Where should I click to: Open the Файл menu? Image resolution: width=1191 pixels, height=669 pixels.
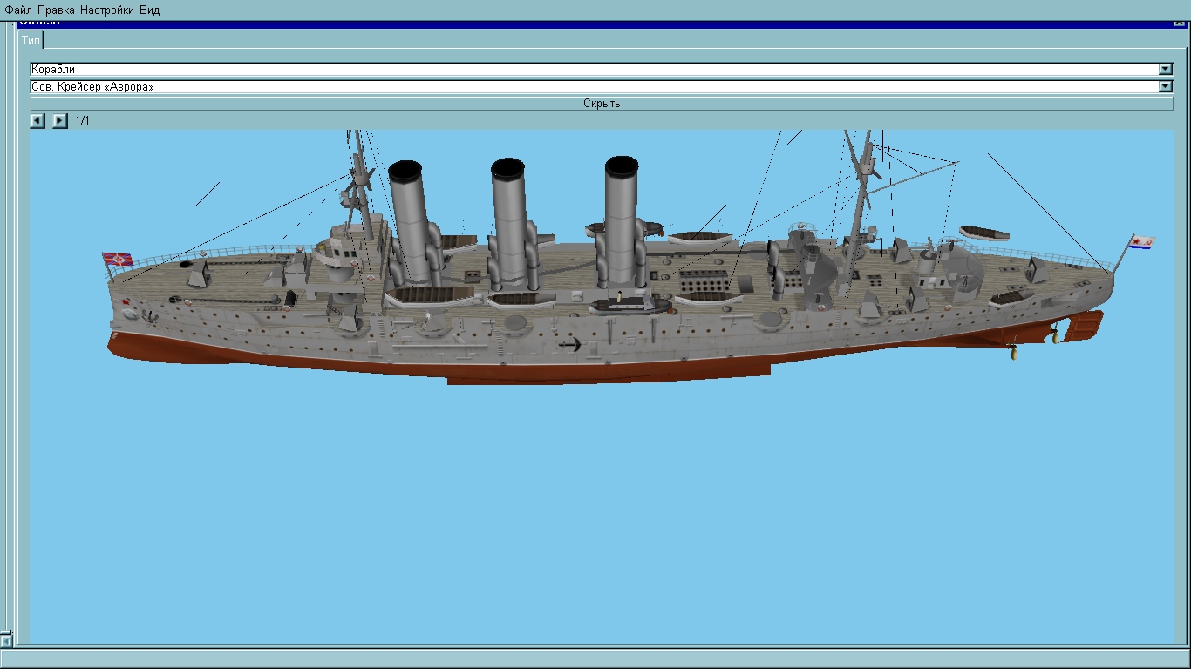18,10
